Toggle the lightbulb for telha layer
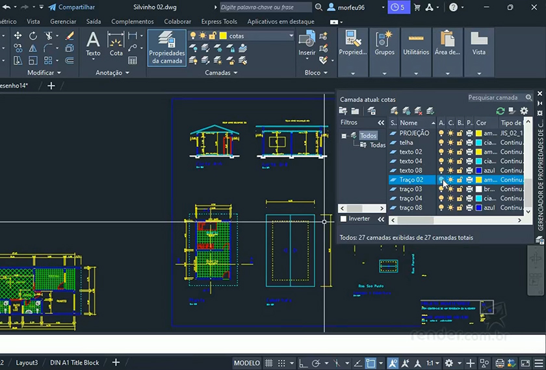This screenshot has height=370, width=546. (441, 142)
